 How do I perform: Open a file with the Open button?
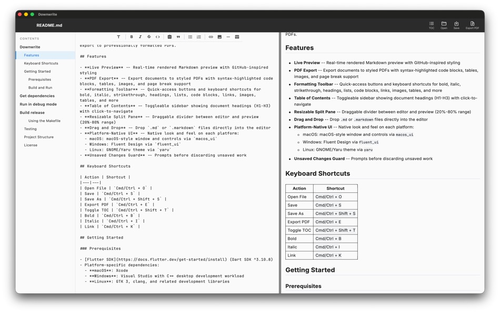tap(444, 24)
